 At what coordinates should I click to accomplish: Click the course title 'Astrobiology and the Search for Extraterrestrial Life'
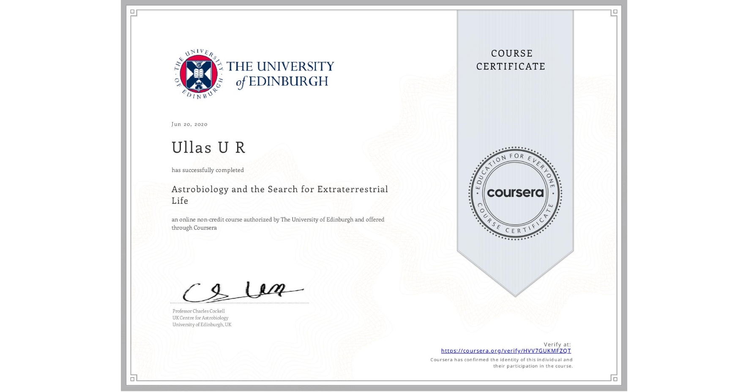280,195
